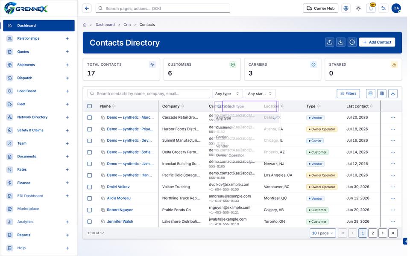Image resolution: width=410 pixels, height=256 pixels.
Task: Tick the select-all checkbox in table header
Action: [89, 106]
